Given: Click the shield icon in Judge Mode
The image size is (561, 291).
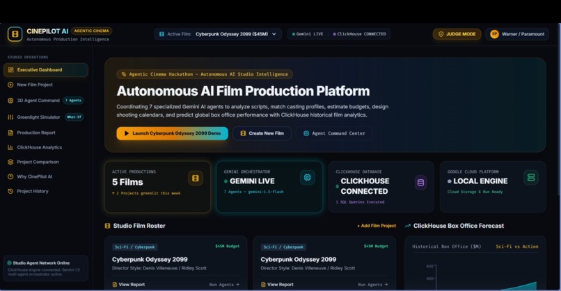Looking at the screenshot, I should pyautogui.click(x=441, y=34).
